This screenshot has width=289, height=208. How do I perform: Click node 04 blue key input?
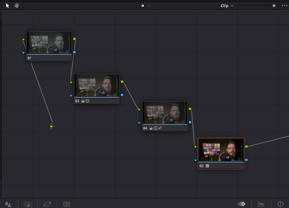[x=139, y=123]
